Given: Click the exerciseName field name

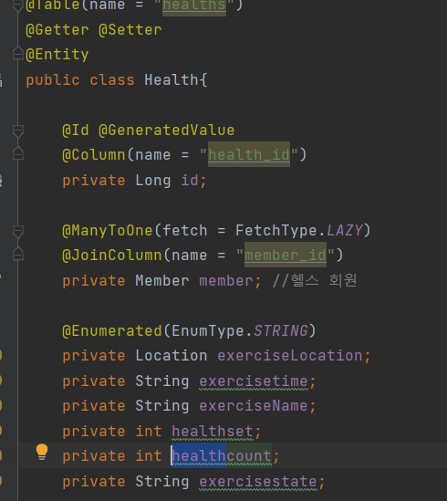Looking at the screenshot, I should click(254, 406).
